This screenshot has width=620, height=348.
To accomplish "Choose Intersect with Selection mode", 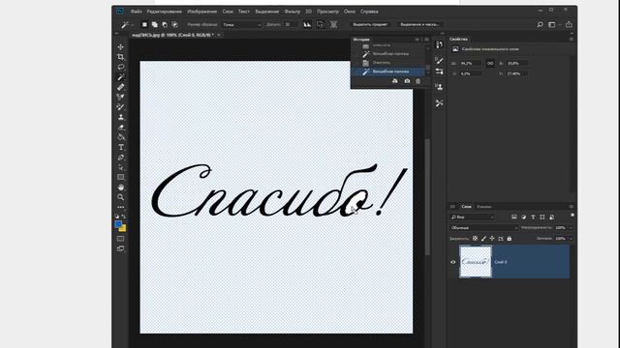I will [x=174, y=24].
